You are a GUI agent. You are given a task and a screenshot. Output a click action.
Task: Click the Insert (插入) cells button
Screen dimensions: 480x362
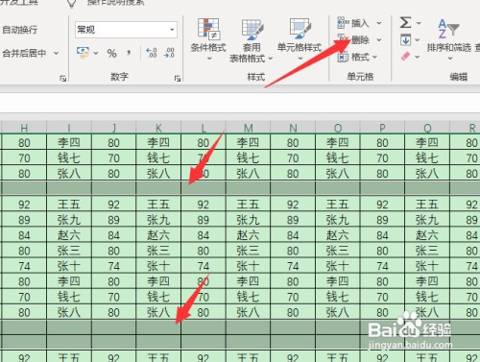click(353, 23)
